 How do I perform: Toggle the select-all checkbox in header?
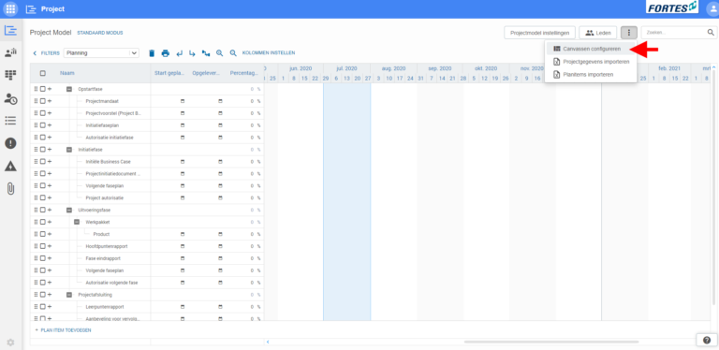coord(43,73)
